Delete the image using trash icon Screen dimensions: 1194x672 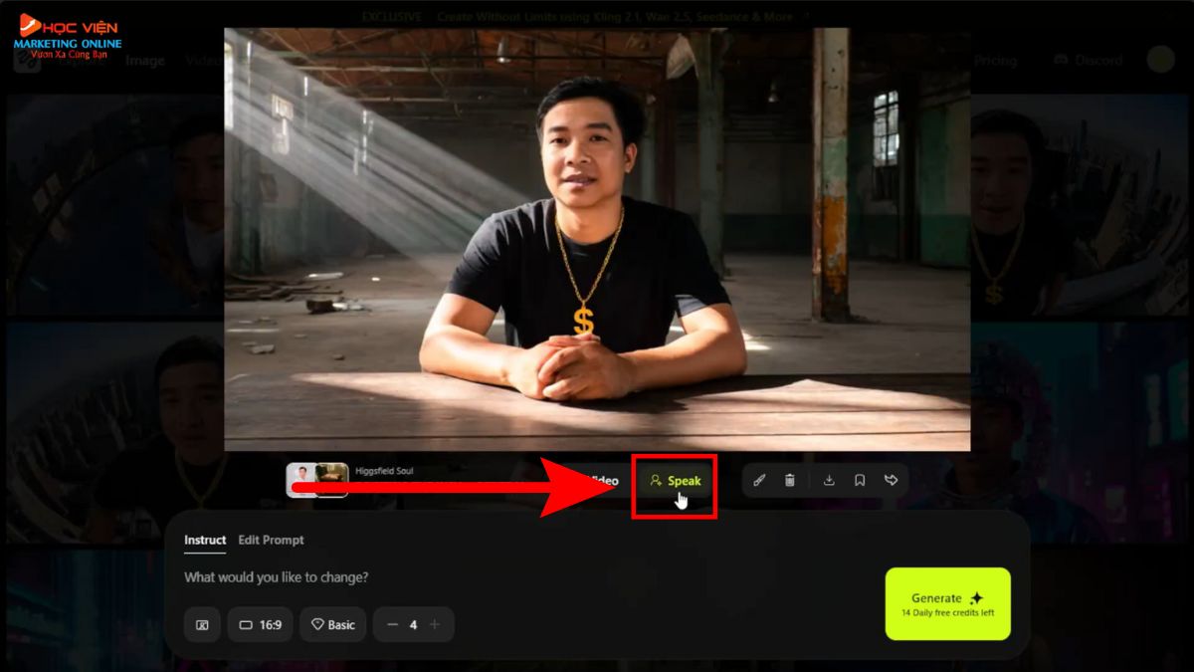(x=790, y=480)
